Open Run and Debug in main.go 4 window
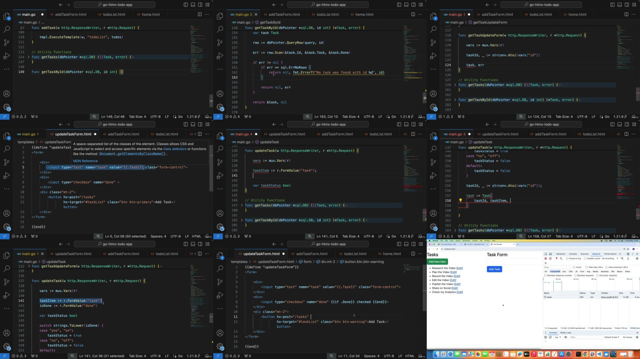 point(220,175)
